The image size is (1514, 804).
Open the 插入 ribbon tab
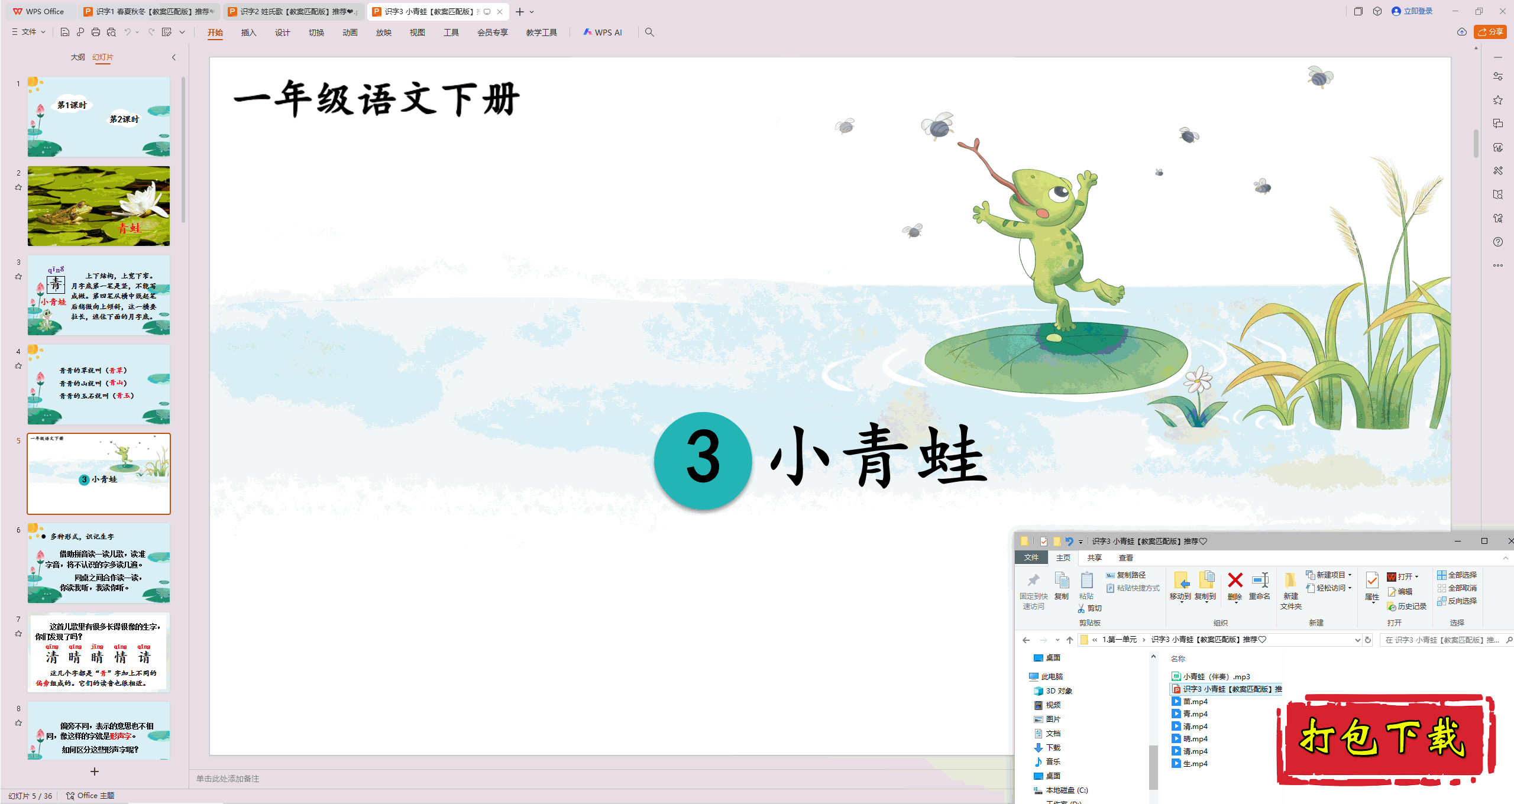(x=248, y=33)
